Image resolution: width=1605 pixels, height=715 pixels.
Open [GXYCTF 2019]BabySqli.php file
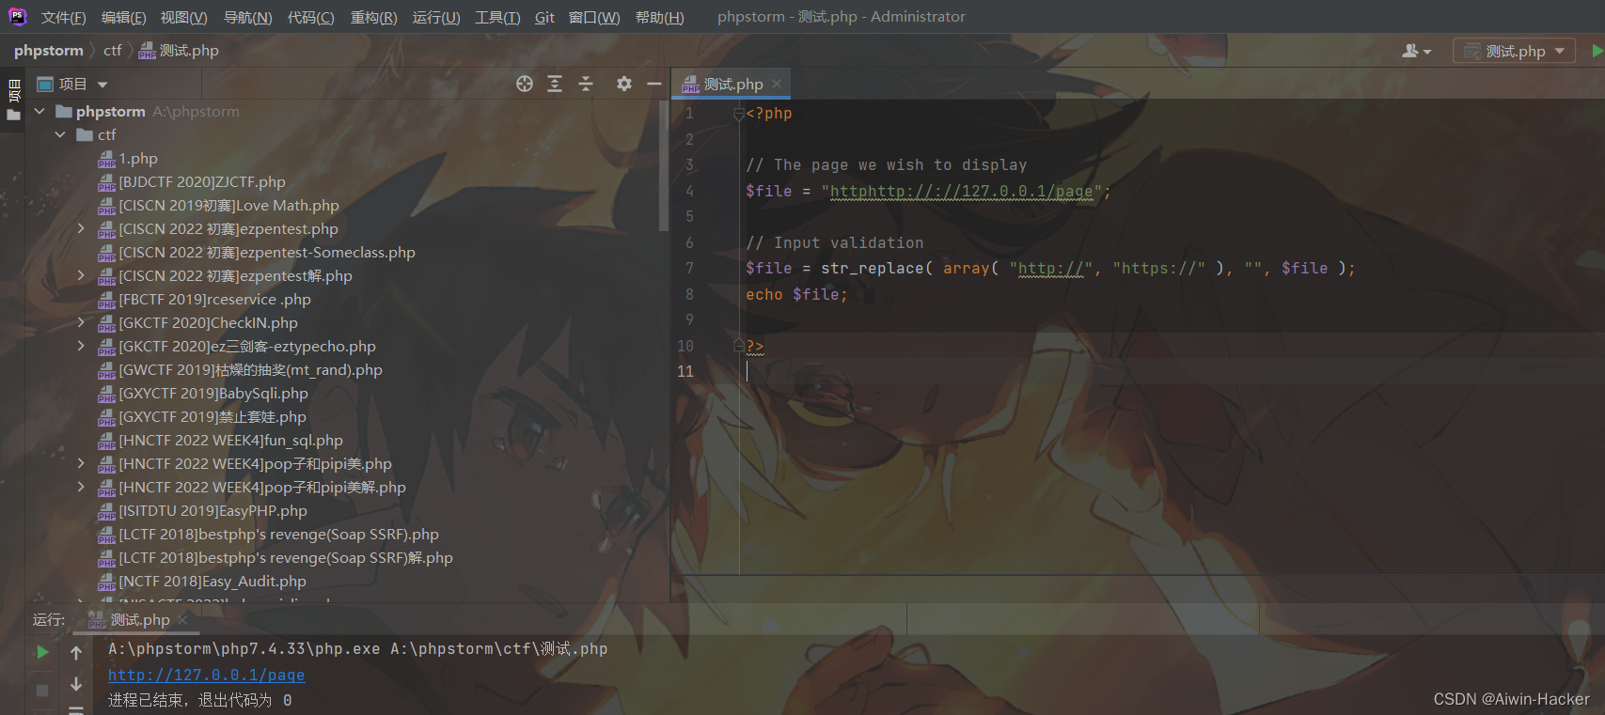click(x=203, y=393)
